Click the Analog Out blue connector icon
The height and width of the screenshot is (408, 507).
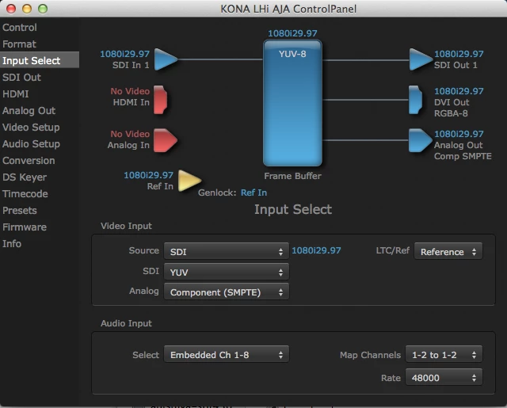[420, 140]
